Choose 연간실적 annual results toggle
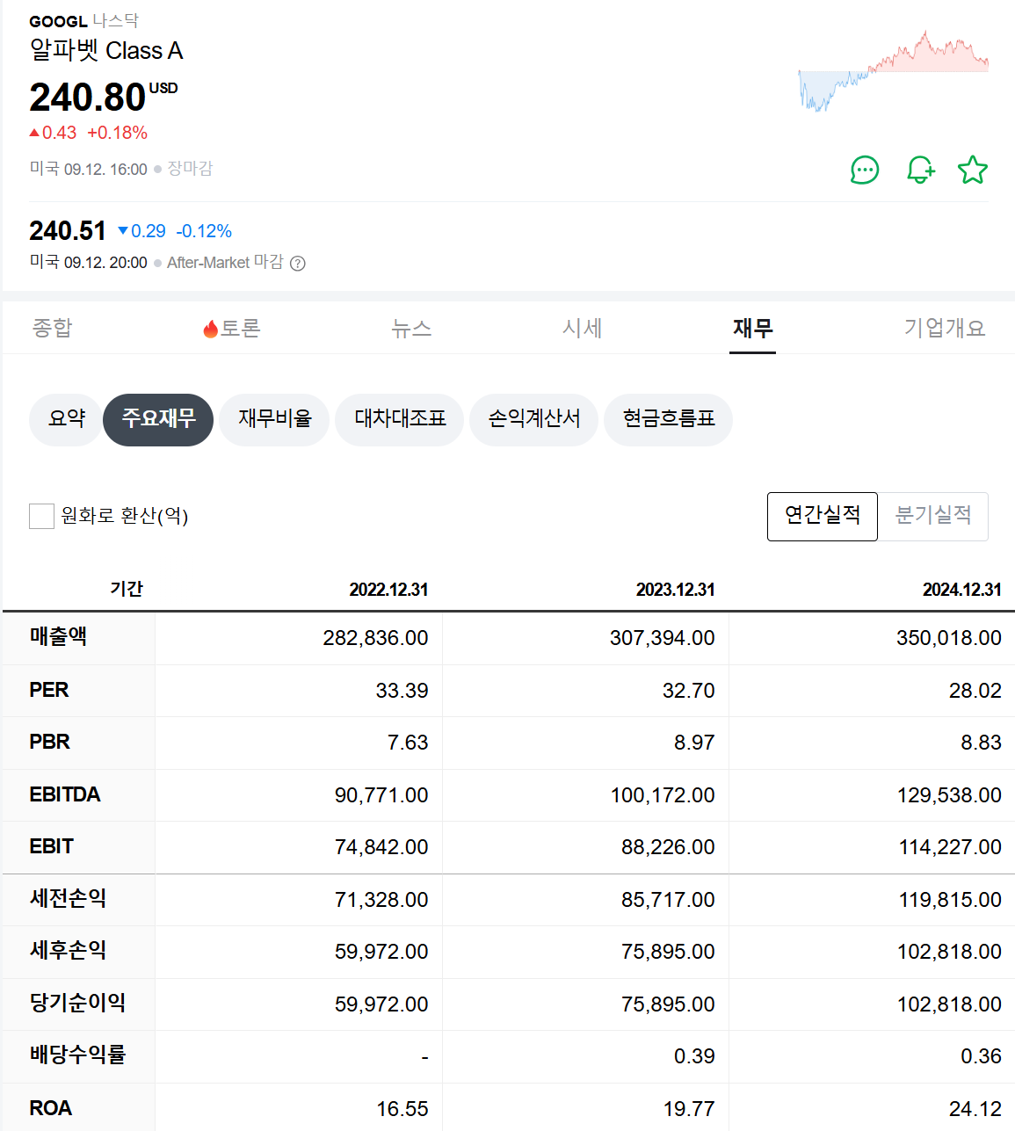 (x=823, y=516)
